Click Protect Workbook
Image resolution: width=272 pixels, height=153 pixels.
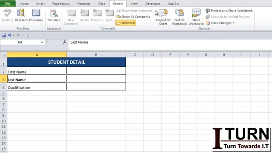(x=179, y=17)
